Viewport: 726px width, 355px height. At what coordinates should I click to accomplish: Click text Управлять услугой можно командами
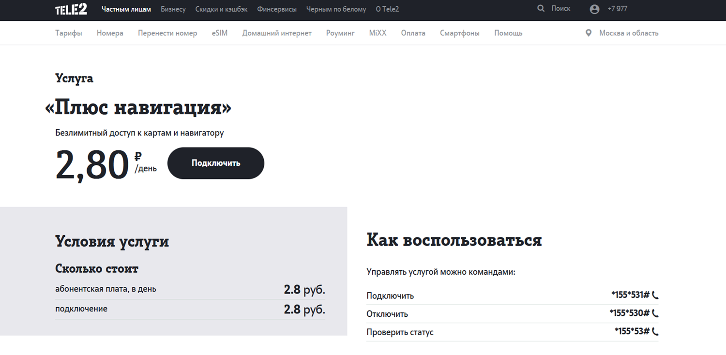[441, 272]
